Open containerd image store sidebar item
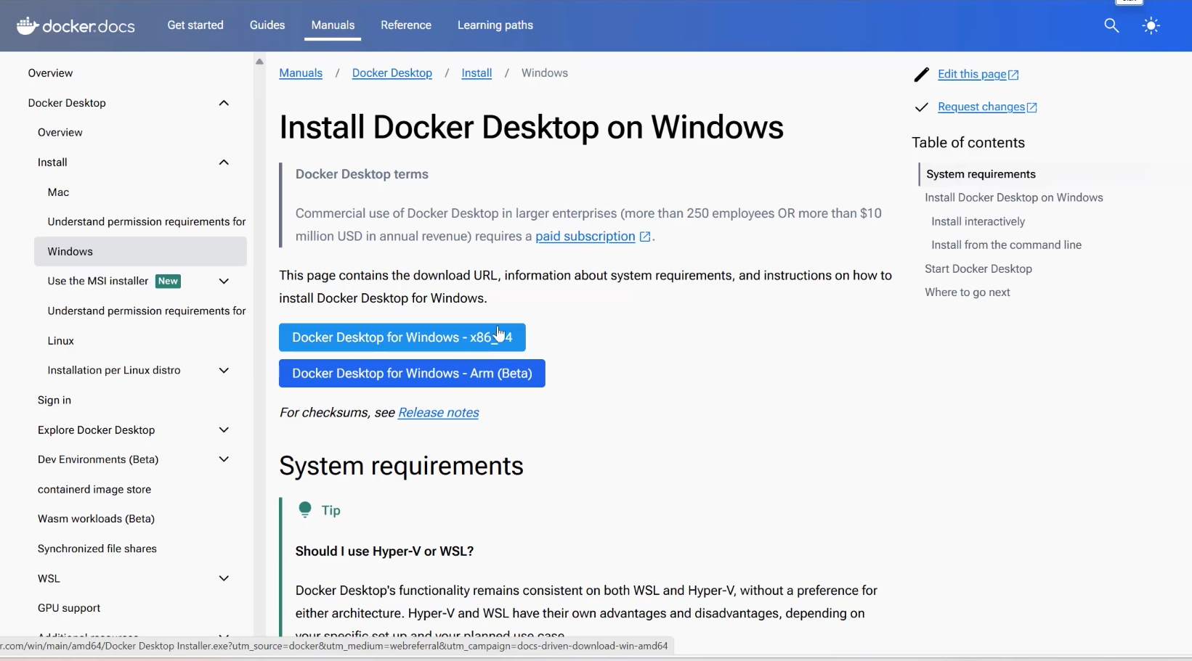The image size is (1192, 661). tap(94, 490)
